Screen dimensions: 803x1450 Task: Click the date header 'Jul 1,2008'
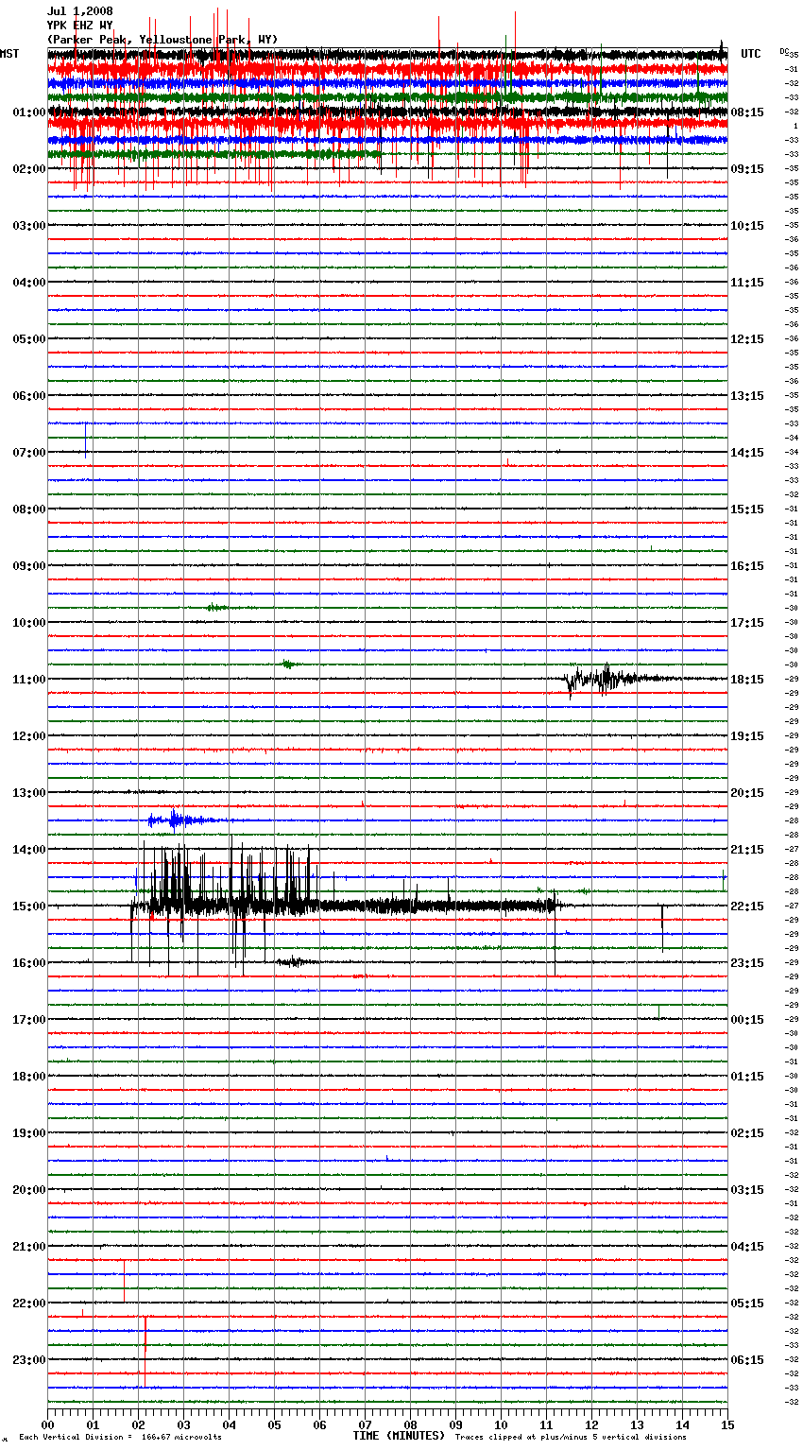point(79,11)
